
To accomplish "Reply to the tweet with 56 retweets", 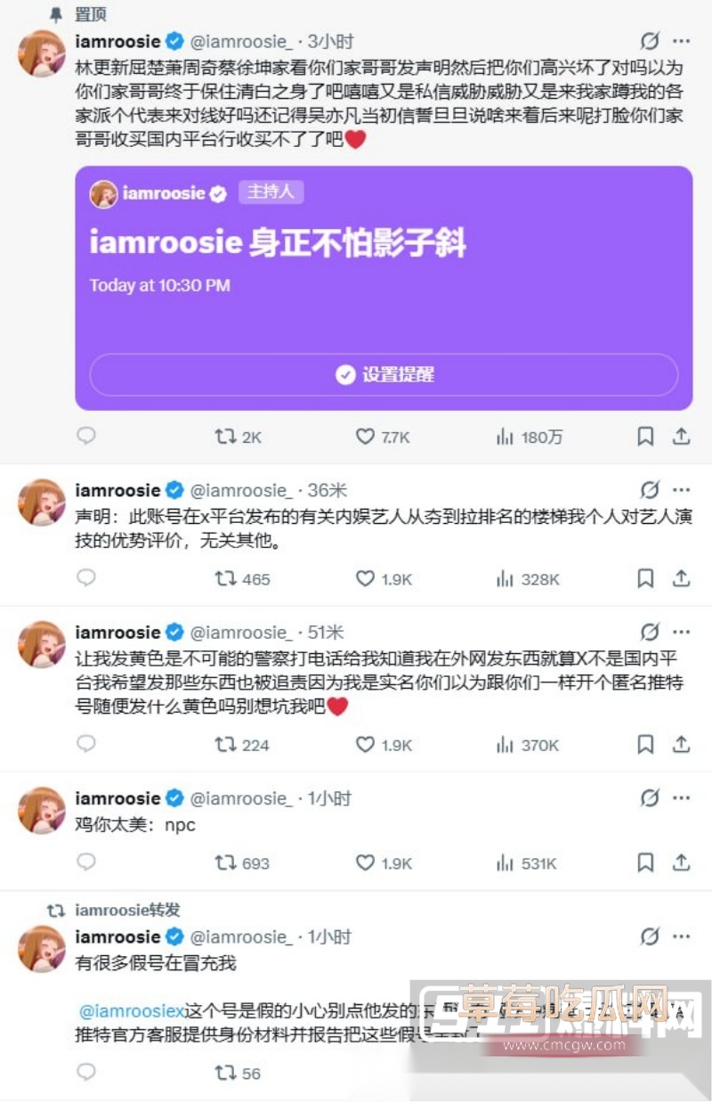I will [85, 1072].
